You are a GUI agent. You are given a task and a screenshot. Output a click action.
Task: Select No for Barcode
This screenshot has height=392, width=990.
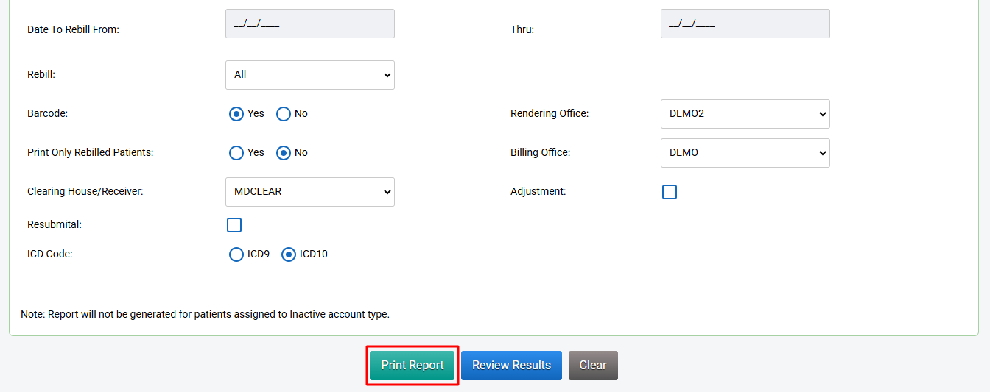point(284,114)
